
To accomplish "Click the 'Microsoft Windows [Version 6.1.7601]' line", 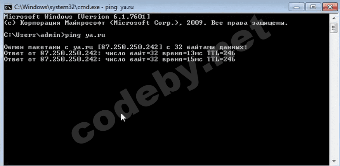I will click(77, 17).
